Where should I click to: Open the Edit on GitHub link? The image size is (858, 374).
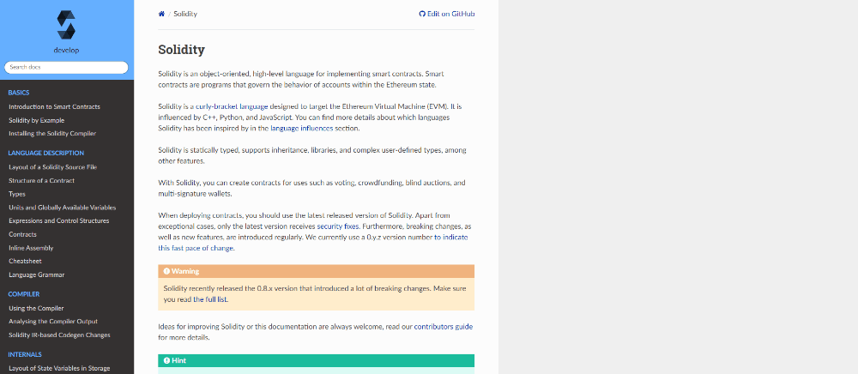(x=447, y=14)
